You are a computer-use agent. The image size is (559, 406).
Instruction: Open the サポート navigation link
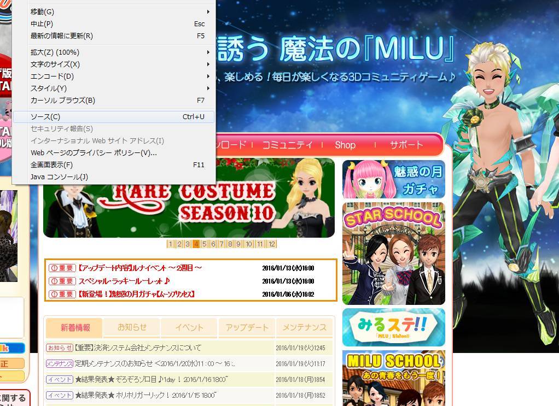pyautogui.click(x=406, y=145)
